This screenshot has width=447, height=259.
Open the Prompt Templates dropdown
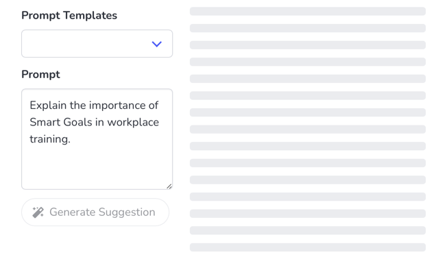pos(97,44)
